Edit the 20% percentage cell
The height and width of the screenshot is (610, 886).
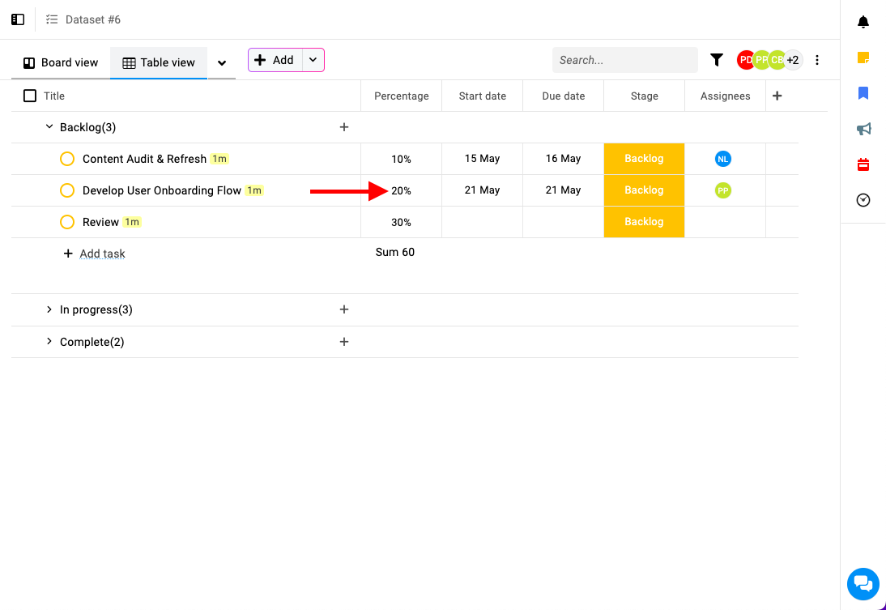click(401, 191)
